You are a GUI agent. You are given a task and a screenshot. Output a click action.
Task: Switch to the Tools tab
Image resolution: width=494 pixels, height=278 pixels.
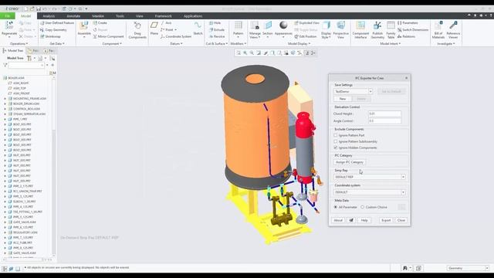[x=120, y=15]
